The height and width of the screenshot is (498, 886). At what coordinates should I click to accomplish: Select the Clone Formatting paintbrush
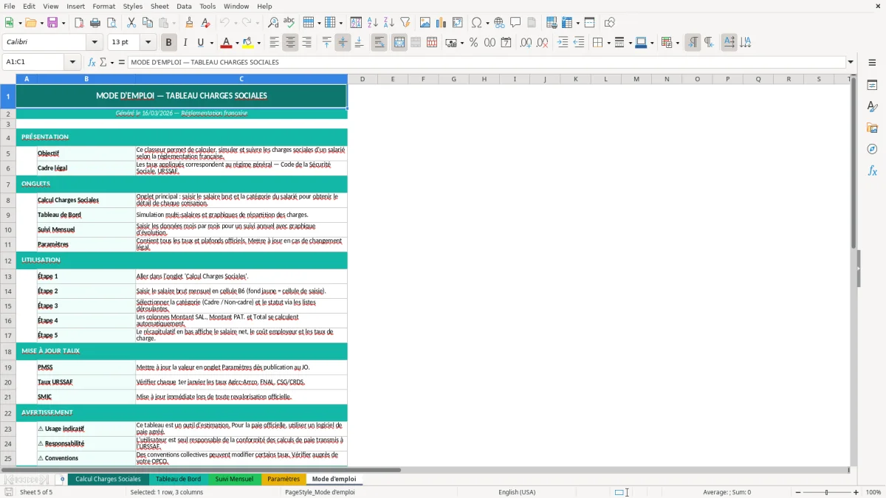tap(189, 23)
